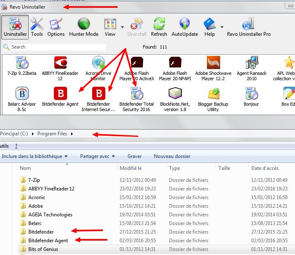295x255 pixels.
Task: Open Partager avec dropdown
Action: click(x=98, y=156)
